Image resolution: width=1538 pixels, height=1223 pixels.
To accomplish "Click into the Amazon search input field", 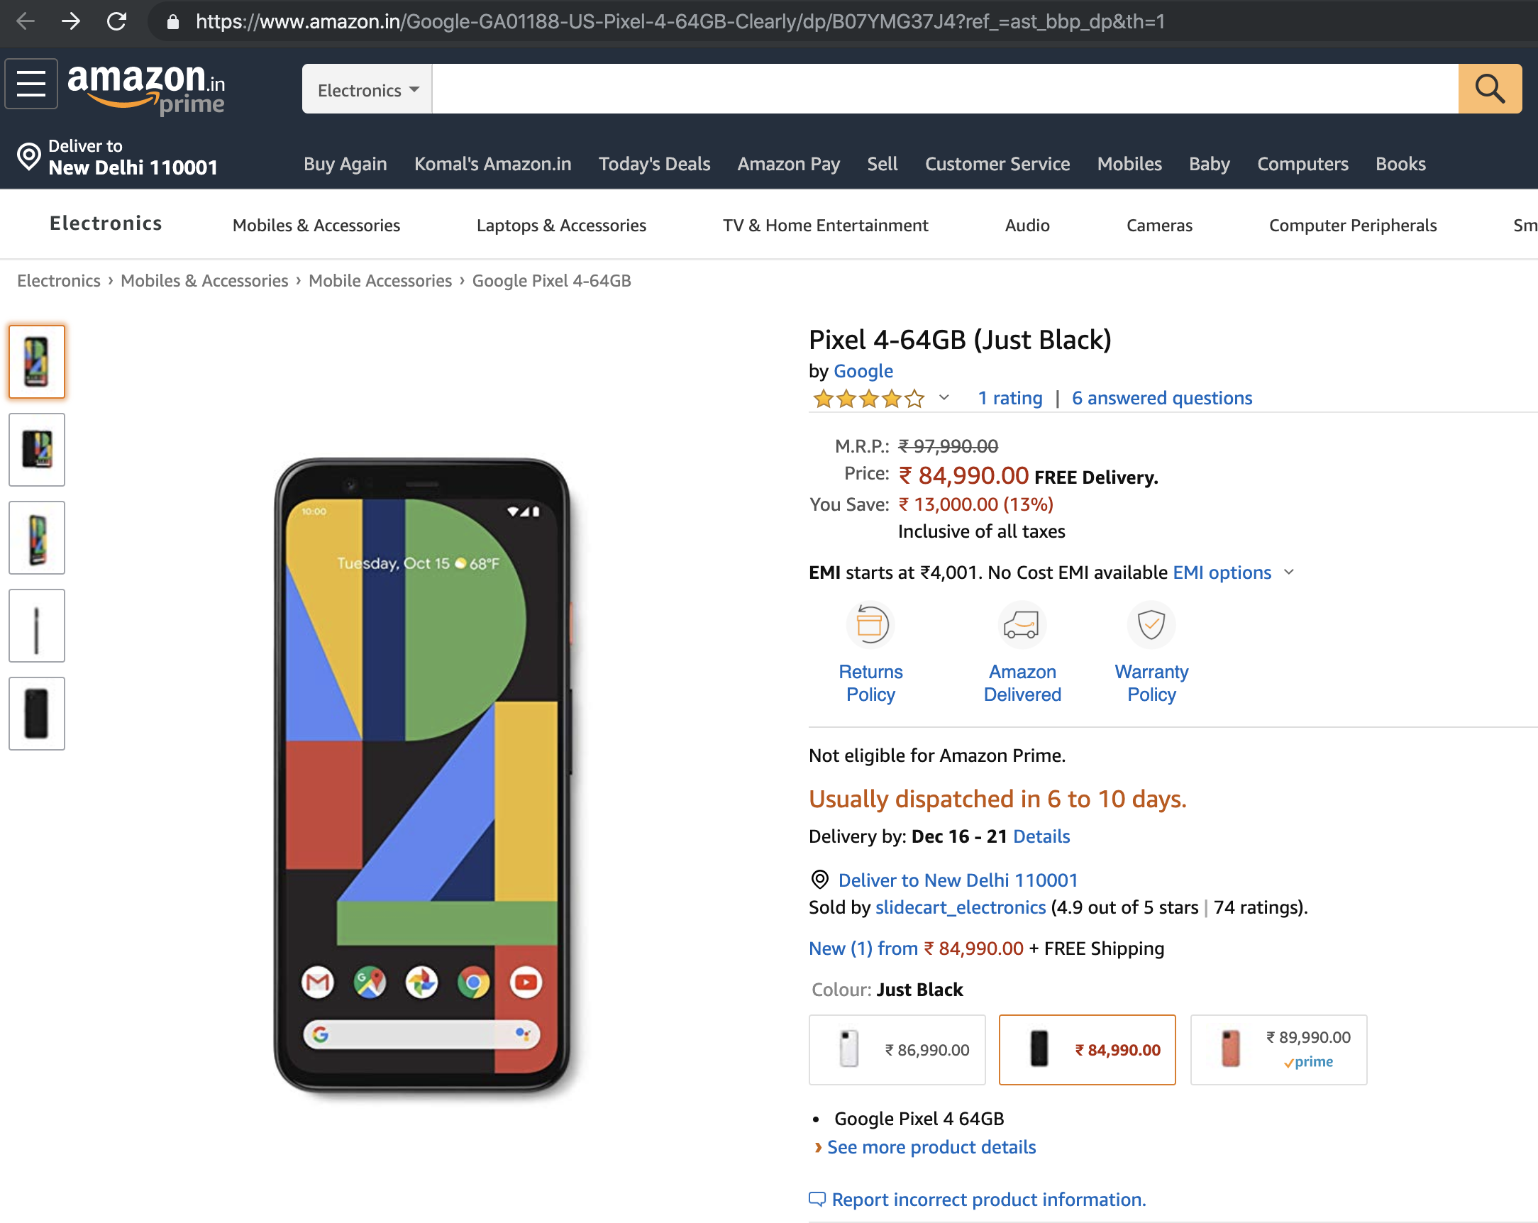I will (944, 89).
